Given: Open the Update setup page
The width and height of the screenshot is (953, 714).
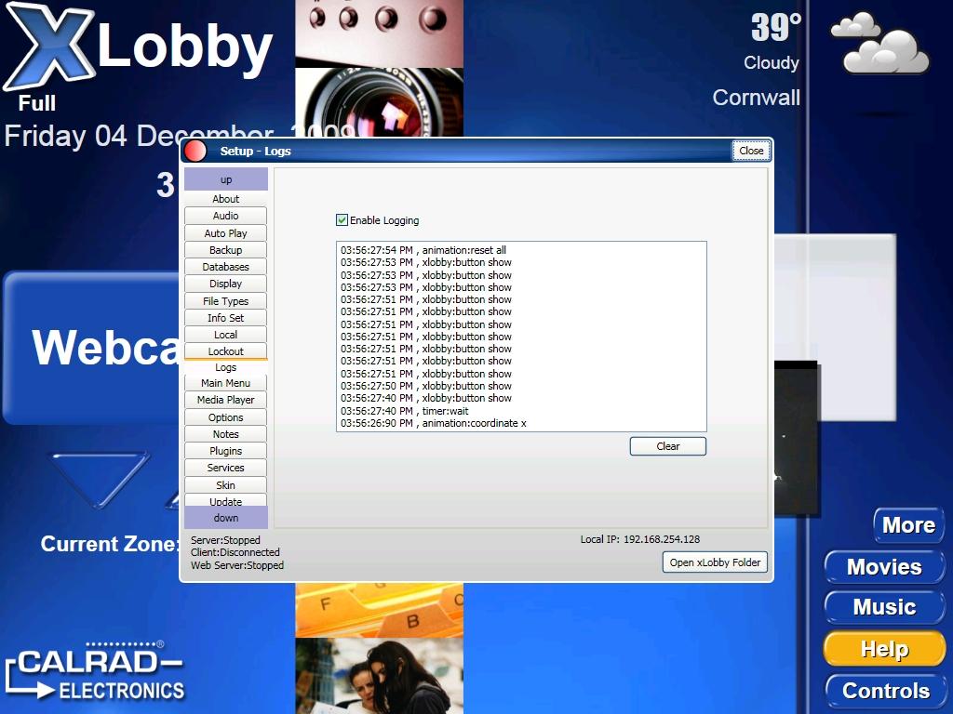Looking at the screenshot, I should point(225,500).
